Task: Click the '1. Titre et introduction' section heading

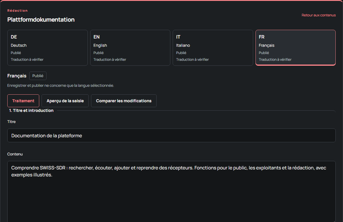Action: (x=31, y=110)
